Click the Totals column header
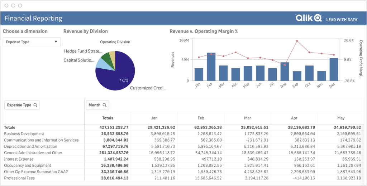The height and width of the screenshot is (186, 367). pyautogui.click(x=108, y=118)
